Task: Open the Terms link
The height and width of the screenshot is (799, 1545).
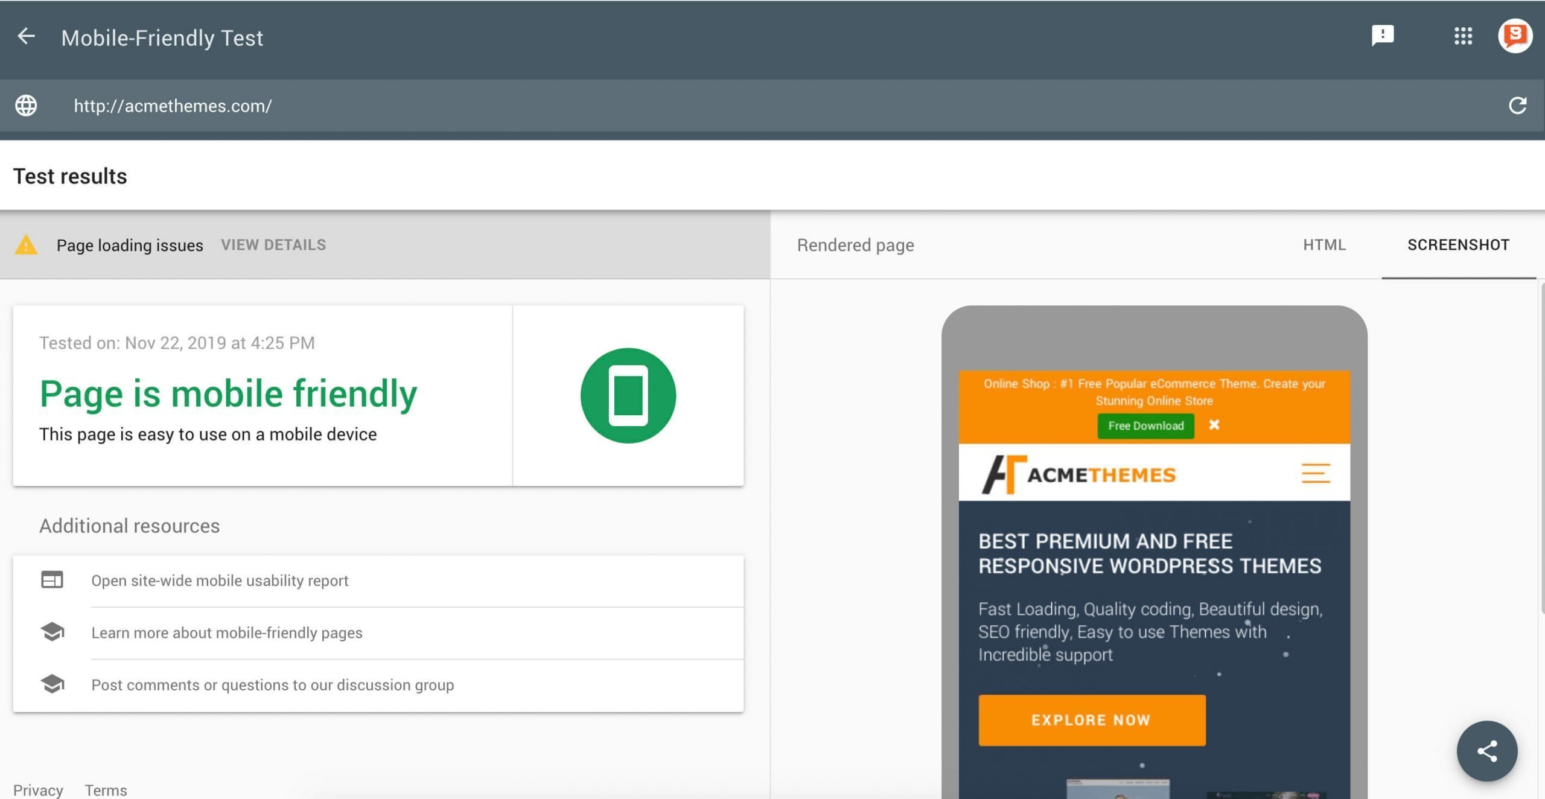Action: click(x=106, y=790)
